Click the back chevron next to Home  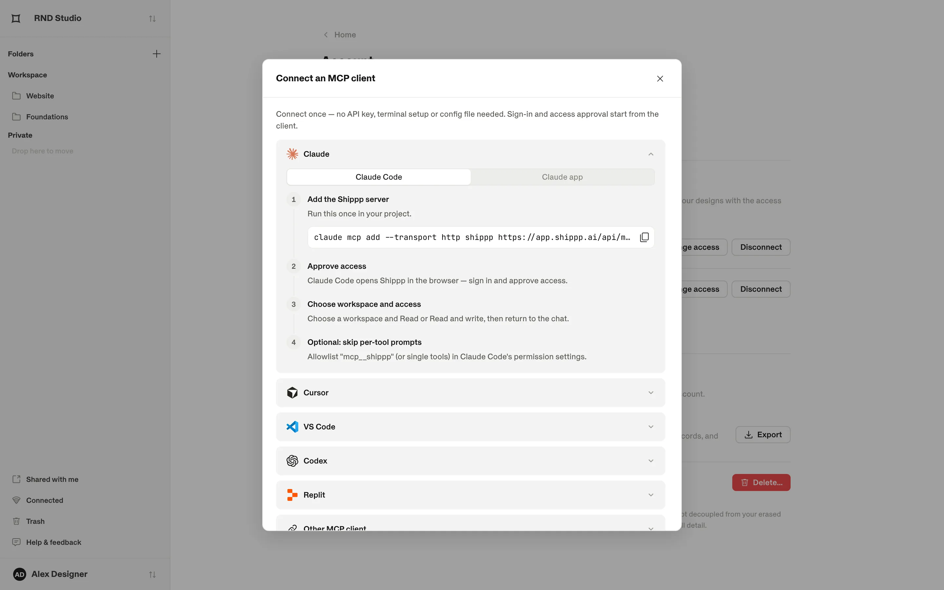coord(326,35)
